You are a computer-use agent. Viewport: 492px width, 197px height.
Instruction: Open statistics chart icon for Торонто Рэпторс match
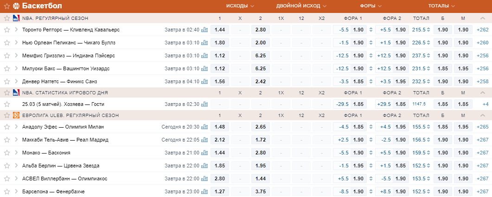tap(204, 30)
